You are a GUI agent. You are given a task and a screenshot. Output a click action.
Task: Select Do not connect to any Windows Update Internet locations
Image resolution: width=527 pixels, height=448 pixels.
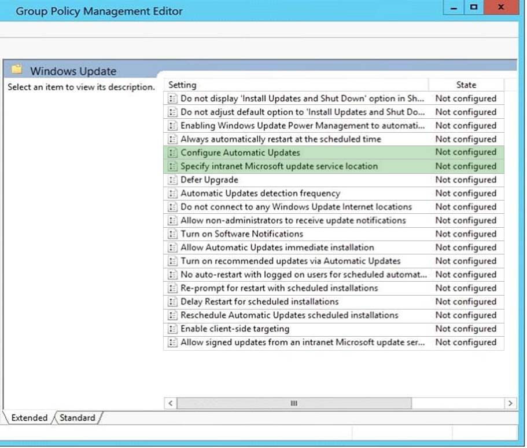(x=296, y=207)
